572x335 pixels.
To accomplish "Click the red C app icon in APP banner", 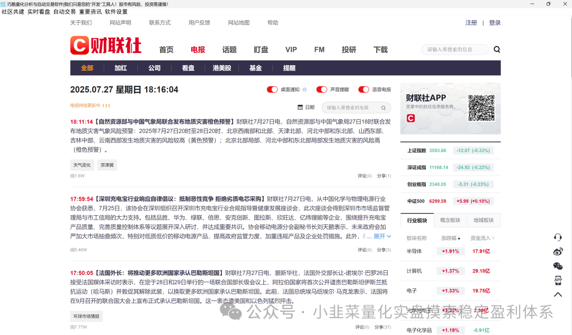I will click(x=411, y=118).
